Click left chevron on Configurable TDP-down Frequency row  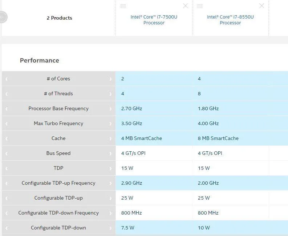click(x=7, y=213)
